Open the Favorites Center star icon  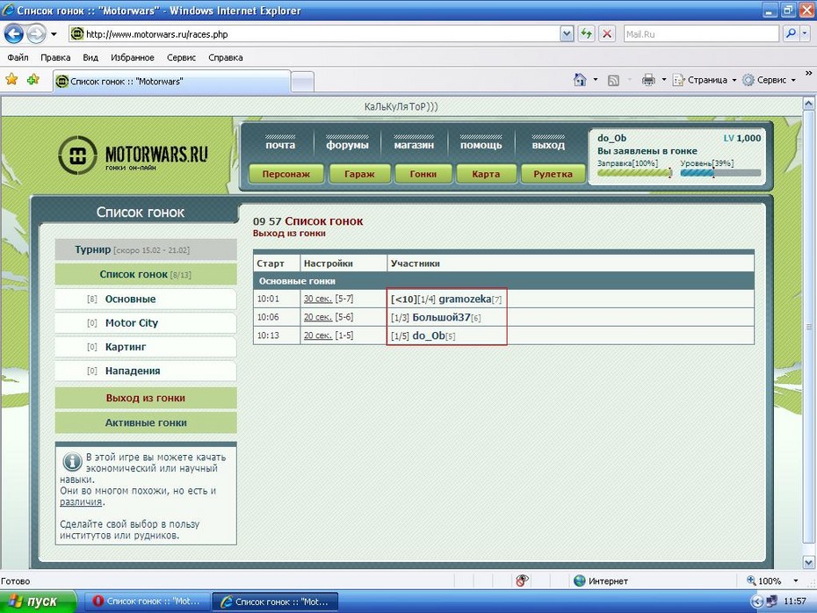[x=11, y=80]
